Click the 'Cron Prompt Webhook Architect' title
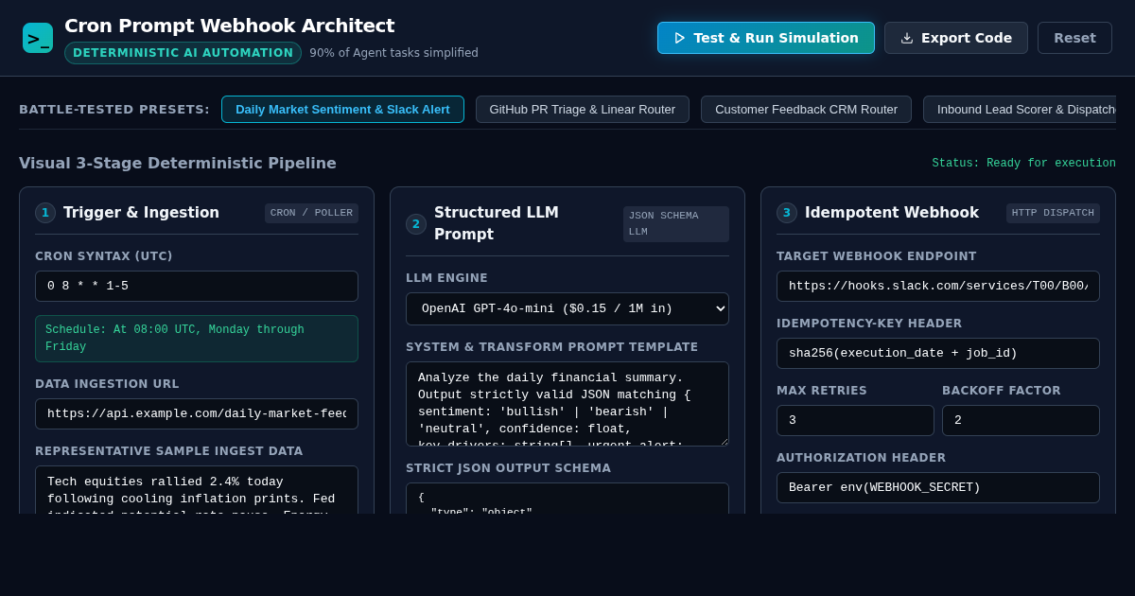The width and height of the screenshot is (1135, 596). [230, 26]
